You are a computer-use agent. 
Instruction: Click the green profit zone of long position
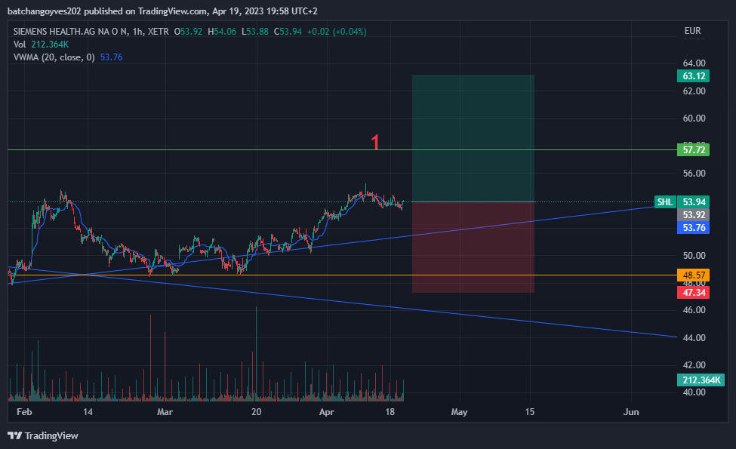pos(473,139)
